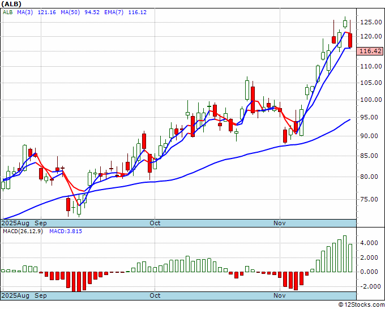
Task: Click the MACD(26,12,9) indicator label
Action: coord(23,231)
